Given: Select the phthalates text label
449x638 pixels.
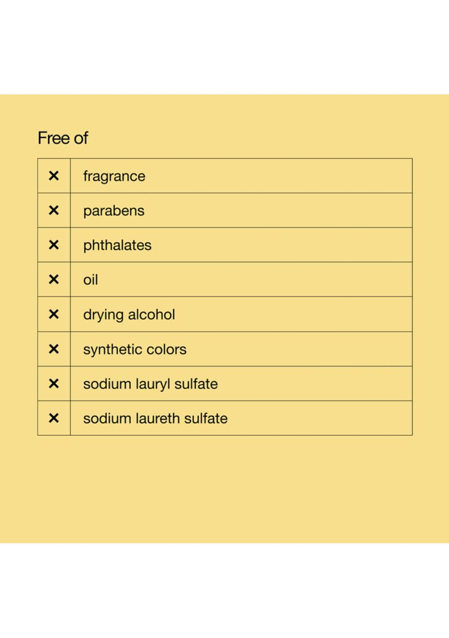Looking at the screenshot, I should [x=117, y=246].
